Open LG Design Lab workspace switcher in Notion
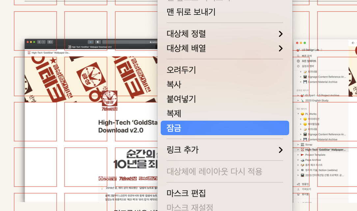The image size is (357, 211). pos(310,50)
